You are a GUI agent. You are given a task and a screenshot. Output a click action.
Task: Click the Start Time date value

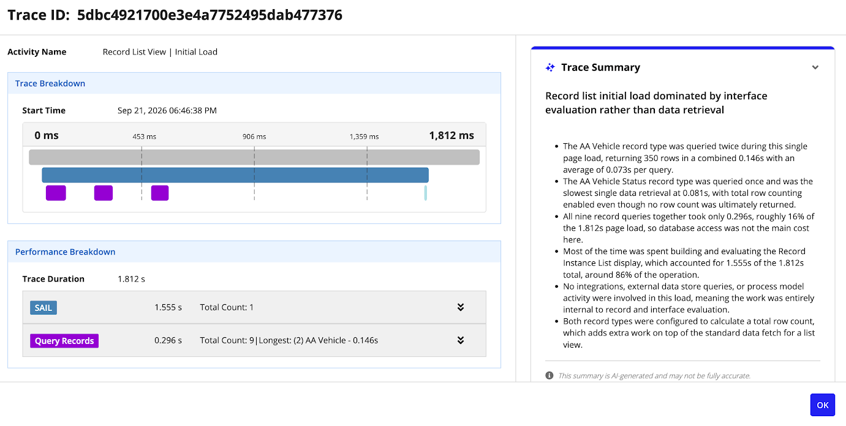pyautogui.click(x=167, y=111)
